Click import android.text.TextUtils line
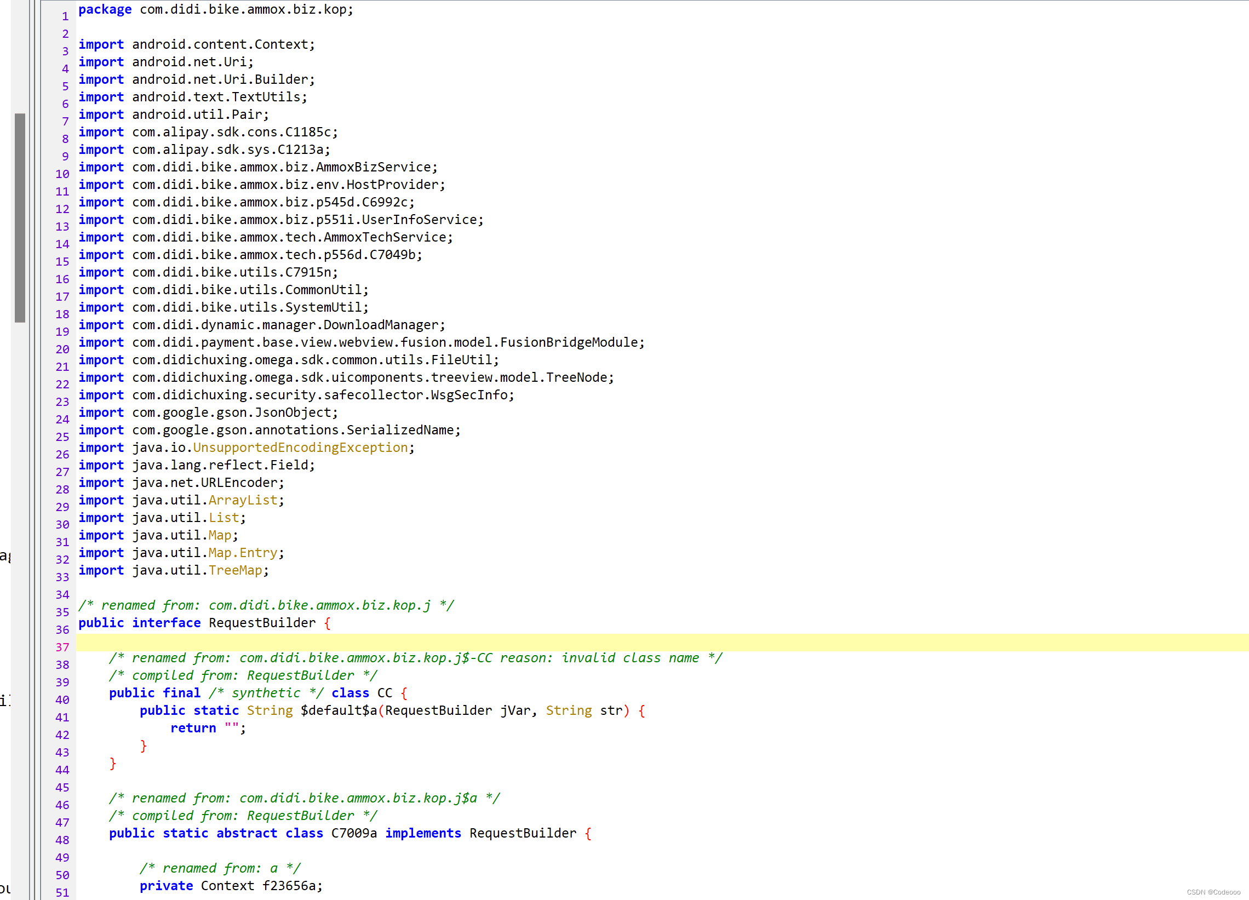The image size is (1249, 900). 193,97
